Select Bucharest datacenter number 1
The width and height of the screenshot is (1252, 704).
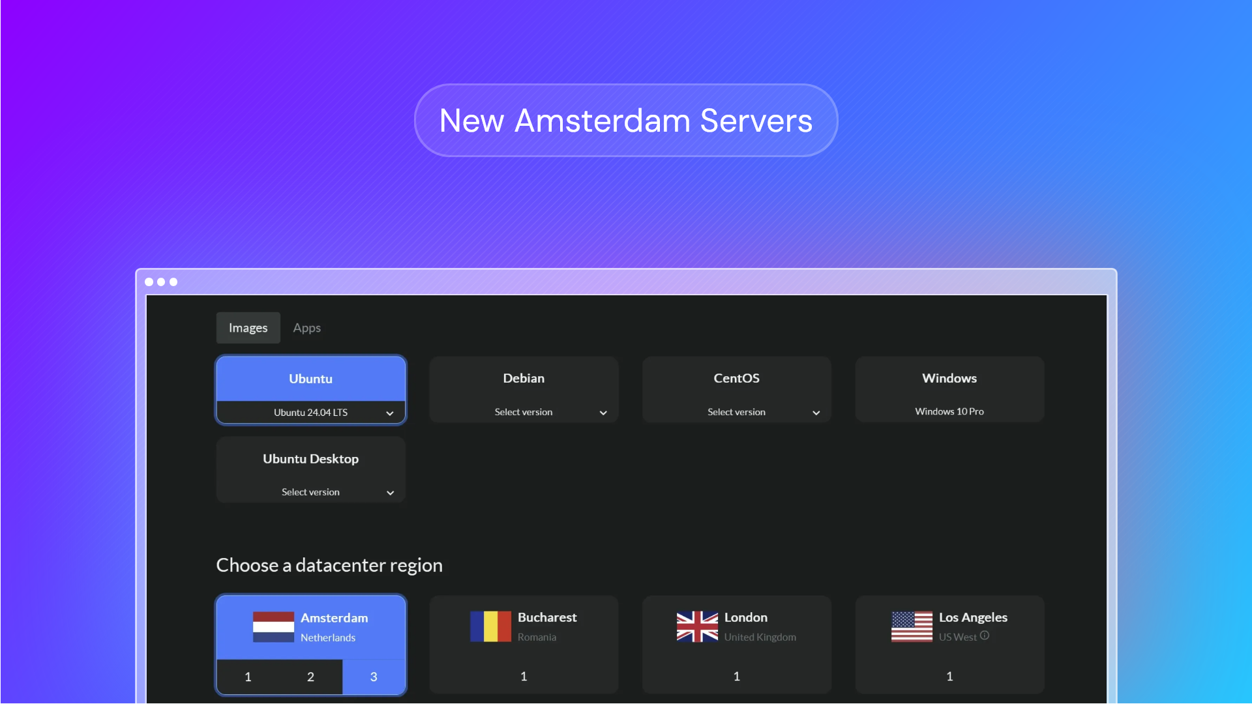pos(524,677)
